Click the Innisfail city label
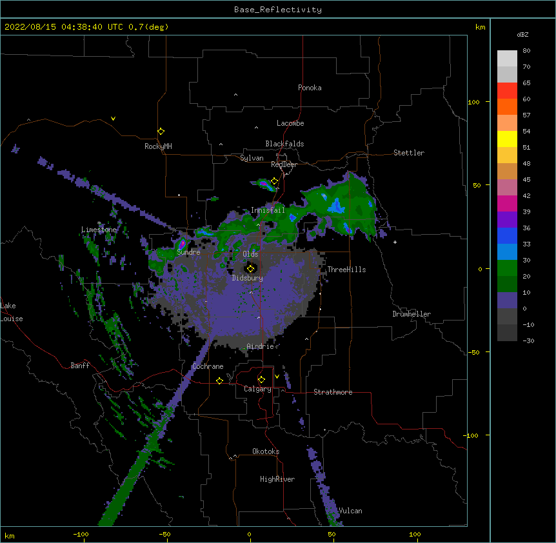This screenshot has height=543, width=556. pos(268,210)
